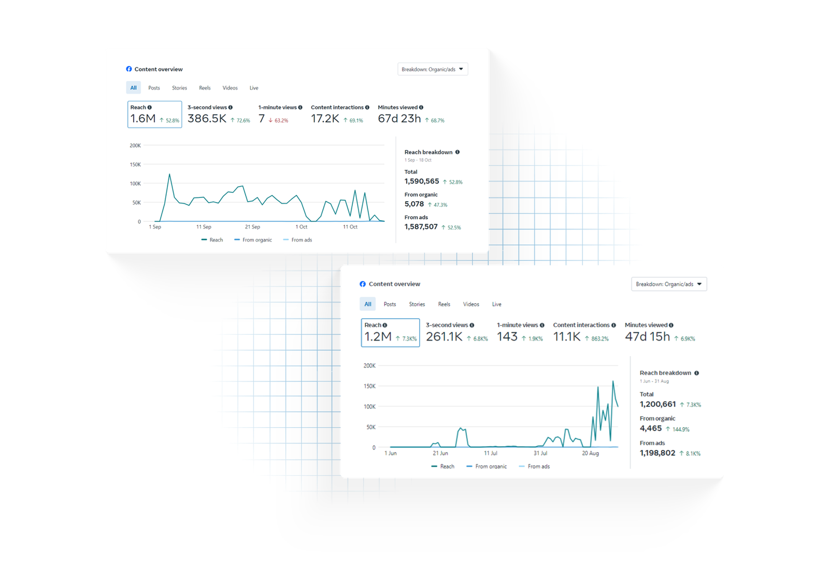
Task: Click info icon beside 3-second views in lower panel
Action: 472,325
